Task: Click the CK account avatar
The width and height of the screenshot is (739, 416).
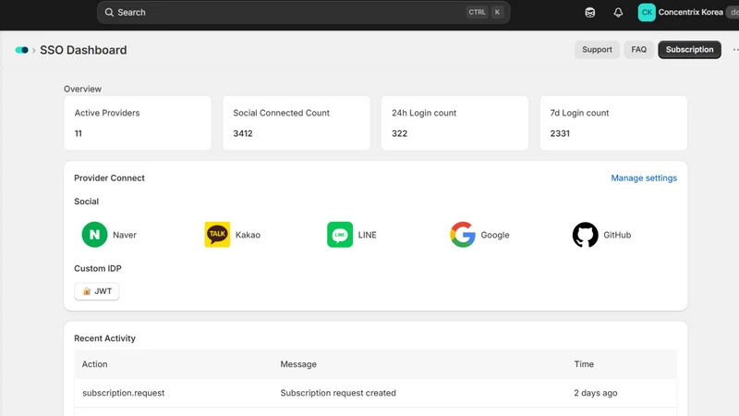Action: 646,12
